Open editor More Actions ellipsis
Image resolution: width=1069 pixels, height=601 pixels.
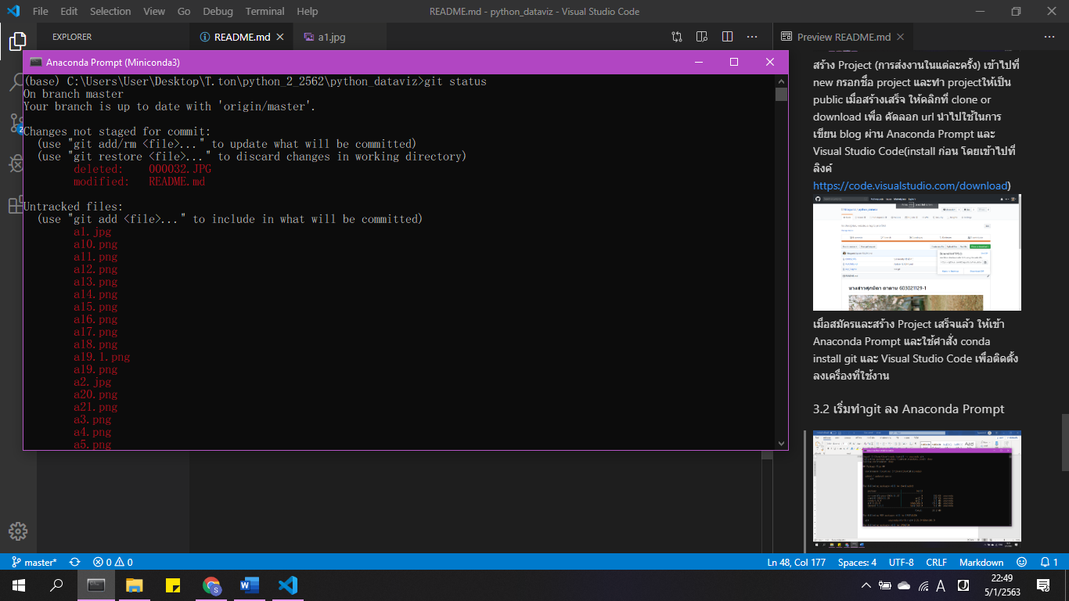[x=752, y=37]
